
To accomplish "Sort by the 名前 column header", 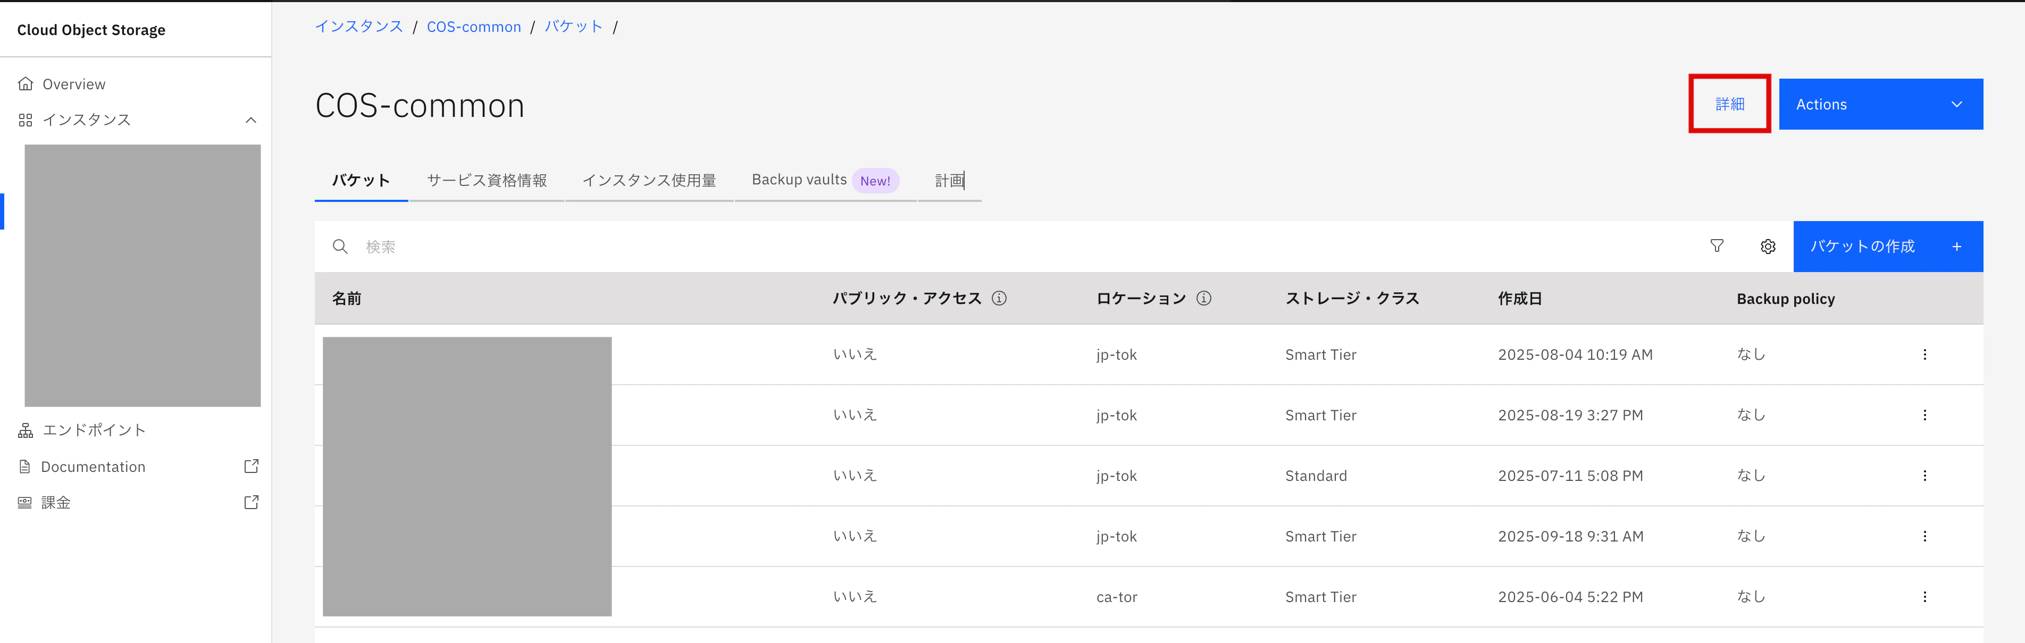I will [347, 298].
